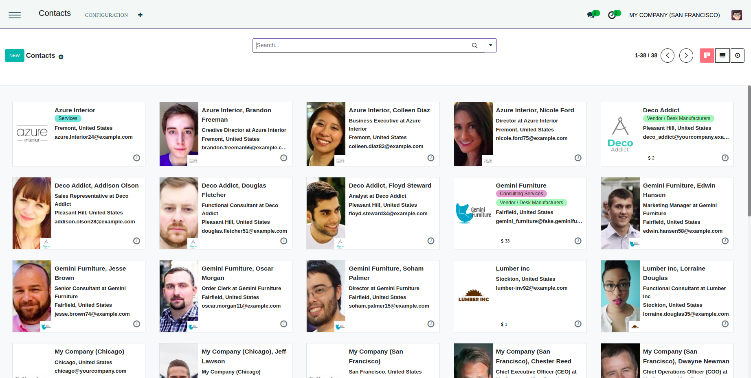Click activity clock on Soham Palmer card
Screen dimensions: 751x378
click(431, 324)
